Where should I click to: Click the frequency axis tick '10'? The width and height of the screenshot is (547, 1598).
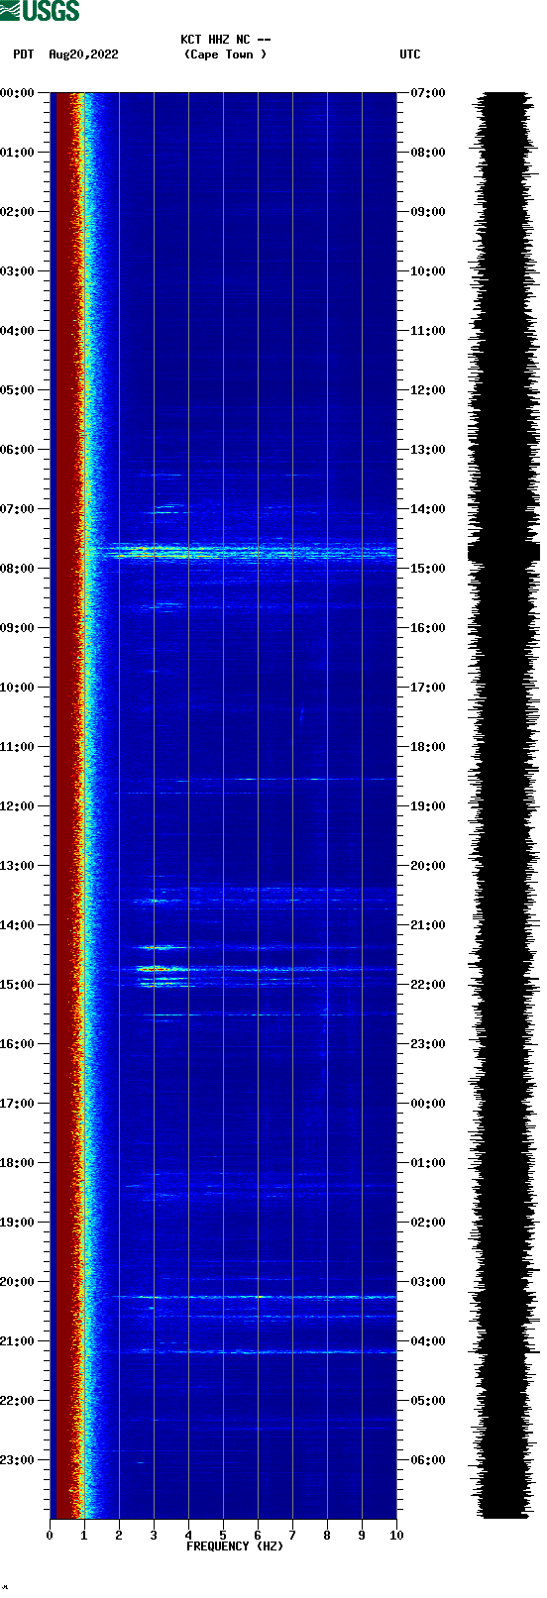point(396,1536)
